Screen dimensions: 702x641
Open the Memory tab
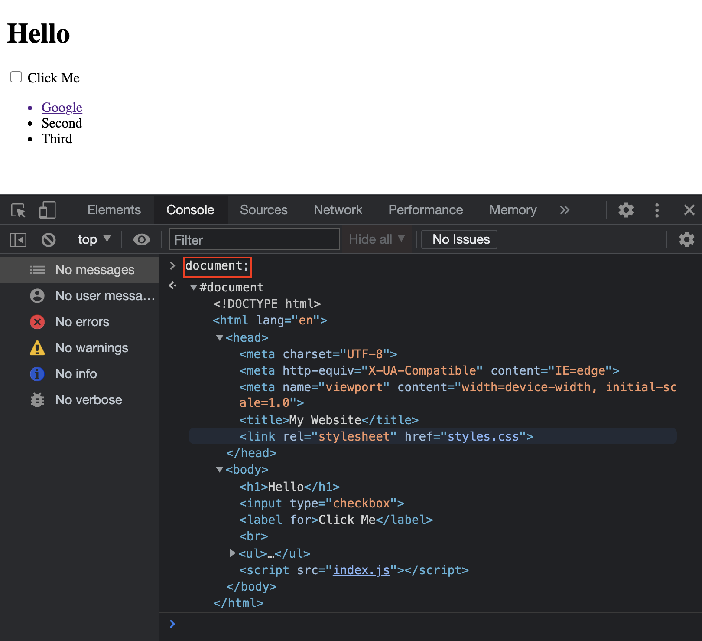pos(513,210)
